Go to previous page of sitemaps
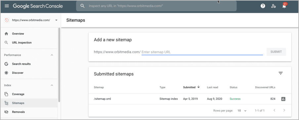The width and height of the screenshot is (299, 120). tap(275, 110)
